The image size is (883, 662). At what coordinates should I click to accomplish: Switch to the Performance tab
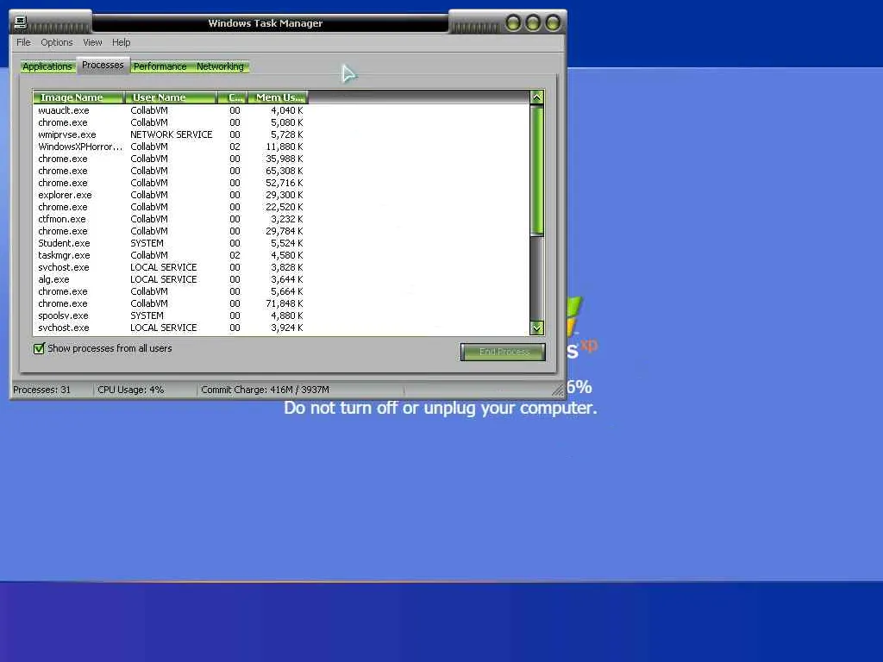coord(160,66)
